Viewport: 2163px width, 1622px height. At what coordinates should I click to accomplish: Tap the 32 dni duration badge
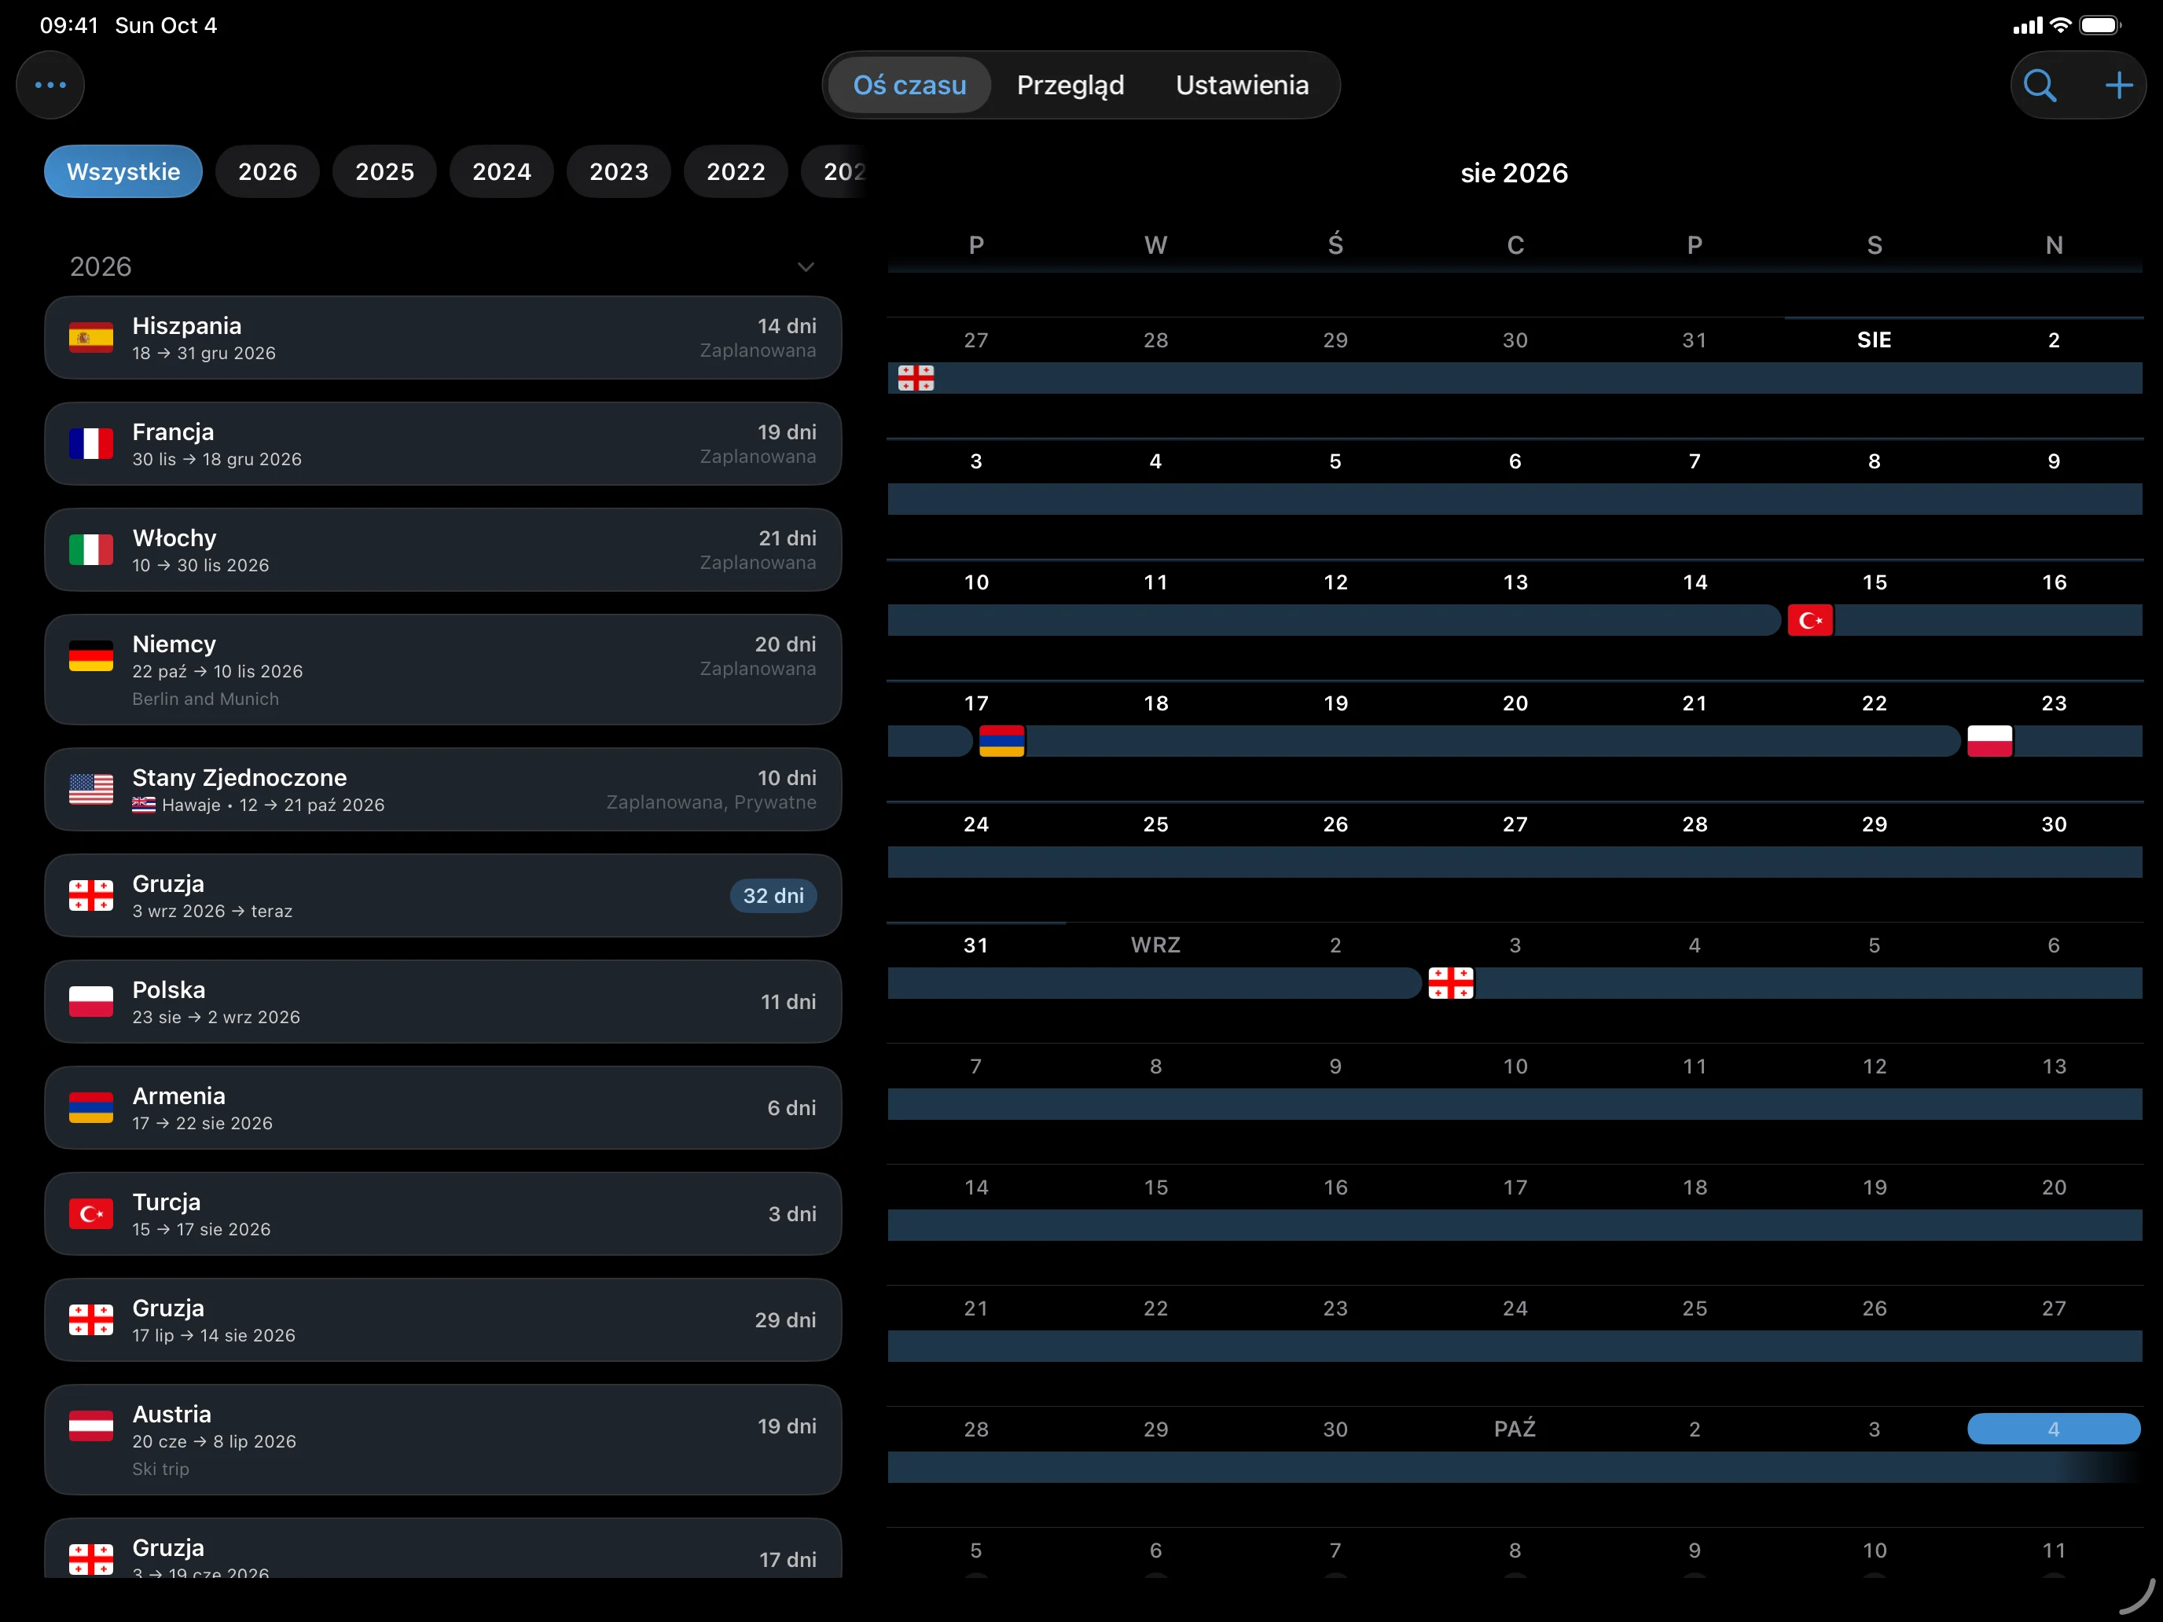pyautogui.click(x=773, y=896)
